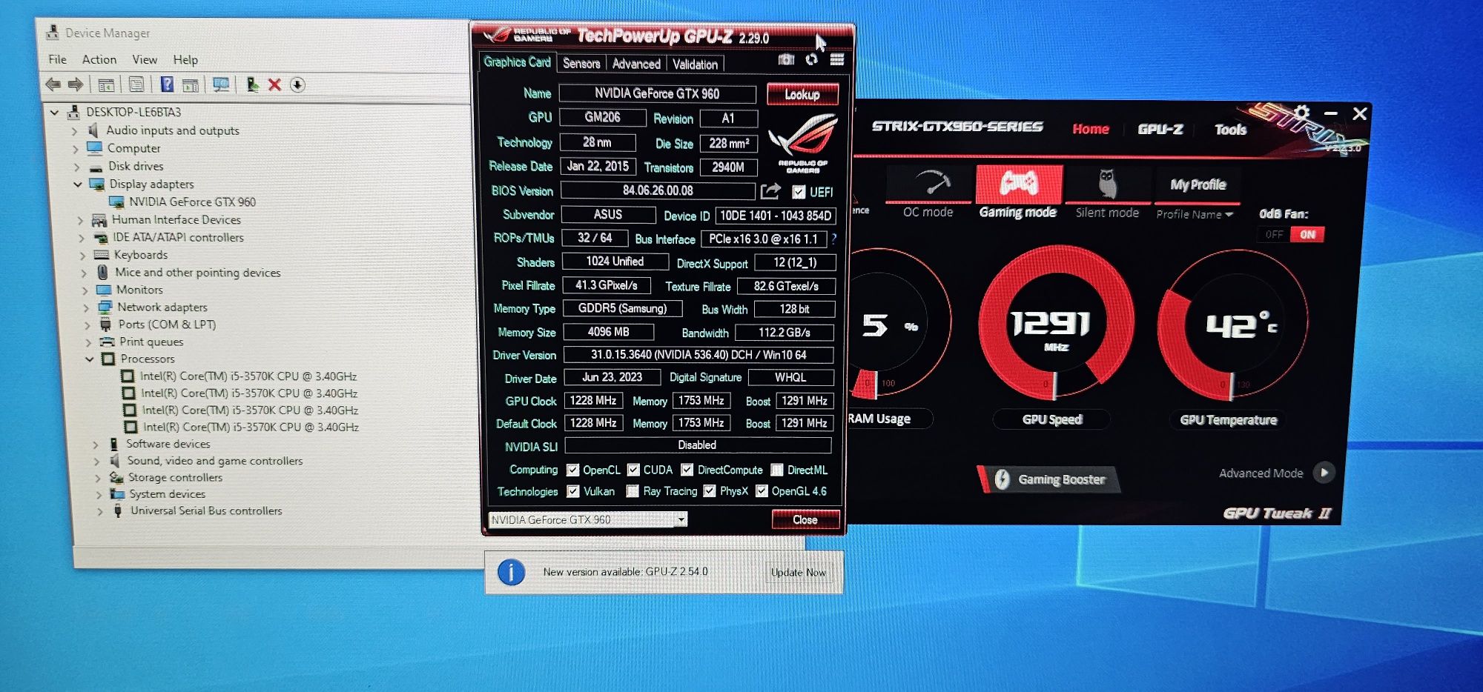Open the GPU-Z hamburger menu icon
Screen dimensions: 1483x692
(x=837, y=59)
